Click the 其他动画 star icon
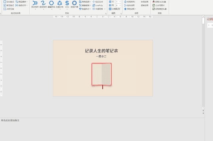 (125, 9)
